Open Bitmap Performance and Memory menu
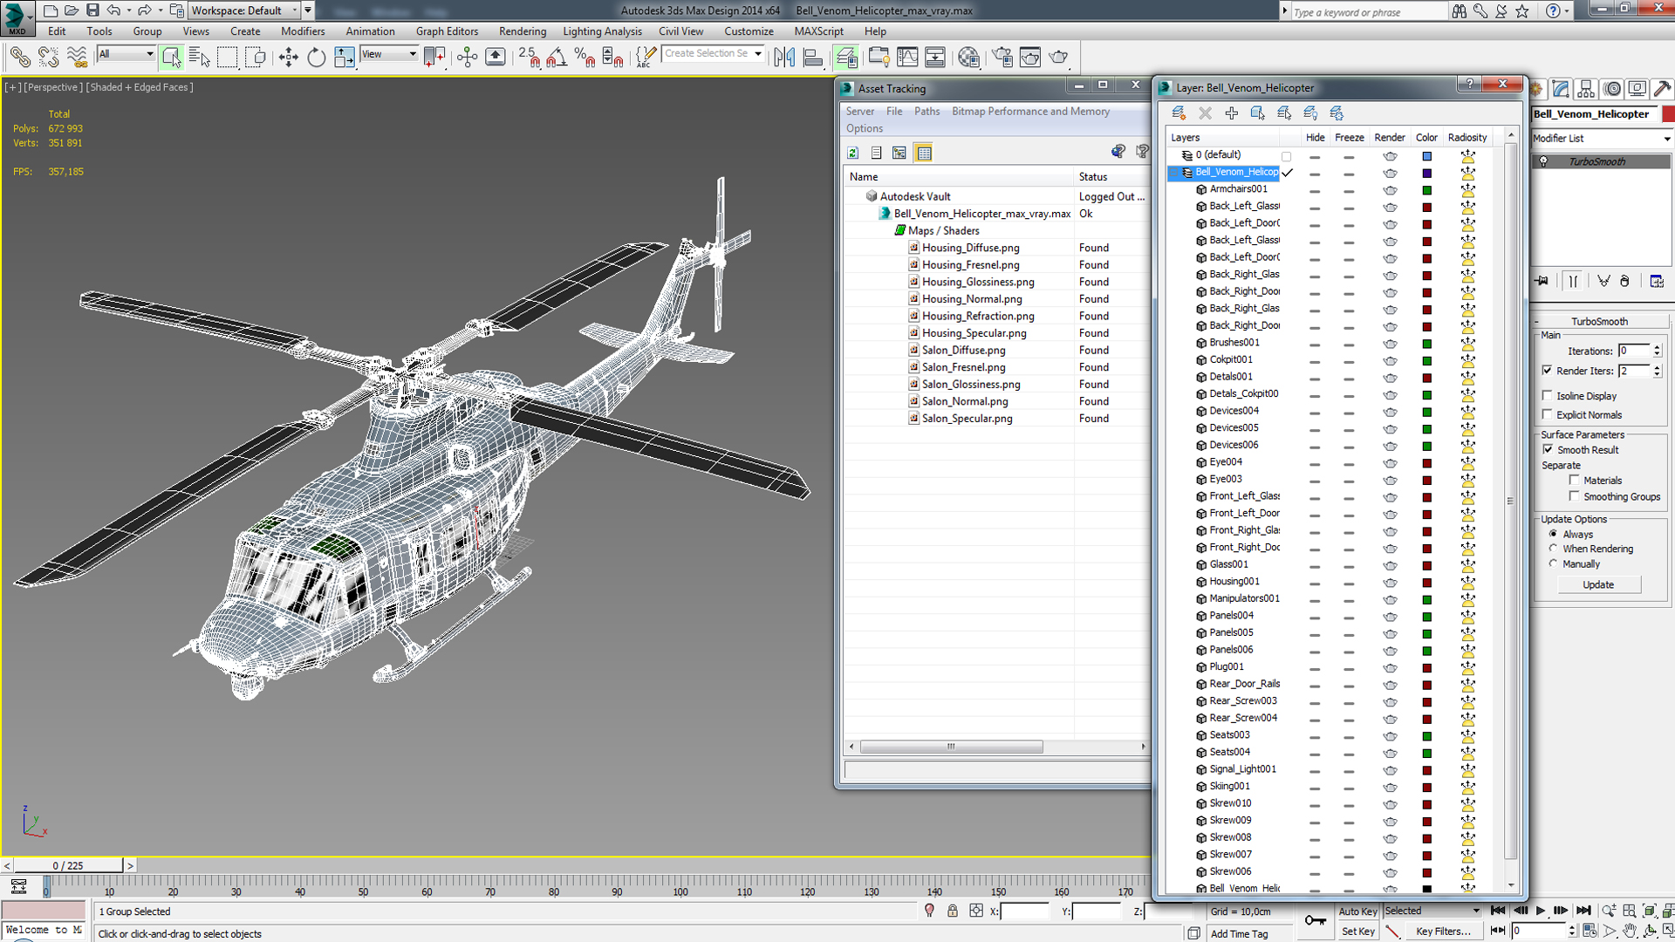The height and width of the screenshot is (942, 1675). click(x=1030, y=112)
